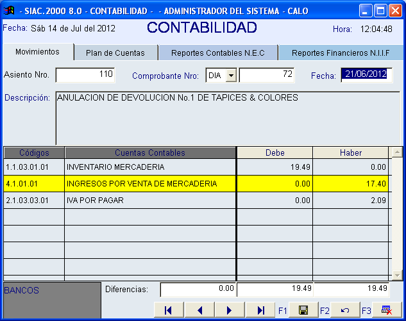Click the Descripción text box
The image size is (406, 321).
[x=228, y=119]
